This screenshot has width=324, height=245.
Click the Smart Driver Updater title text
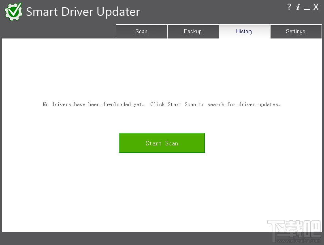pos(83,12)
